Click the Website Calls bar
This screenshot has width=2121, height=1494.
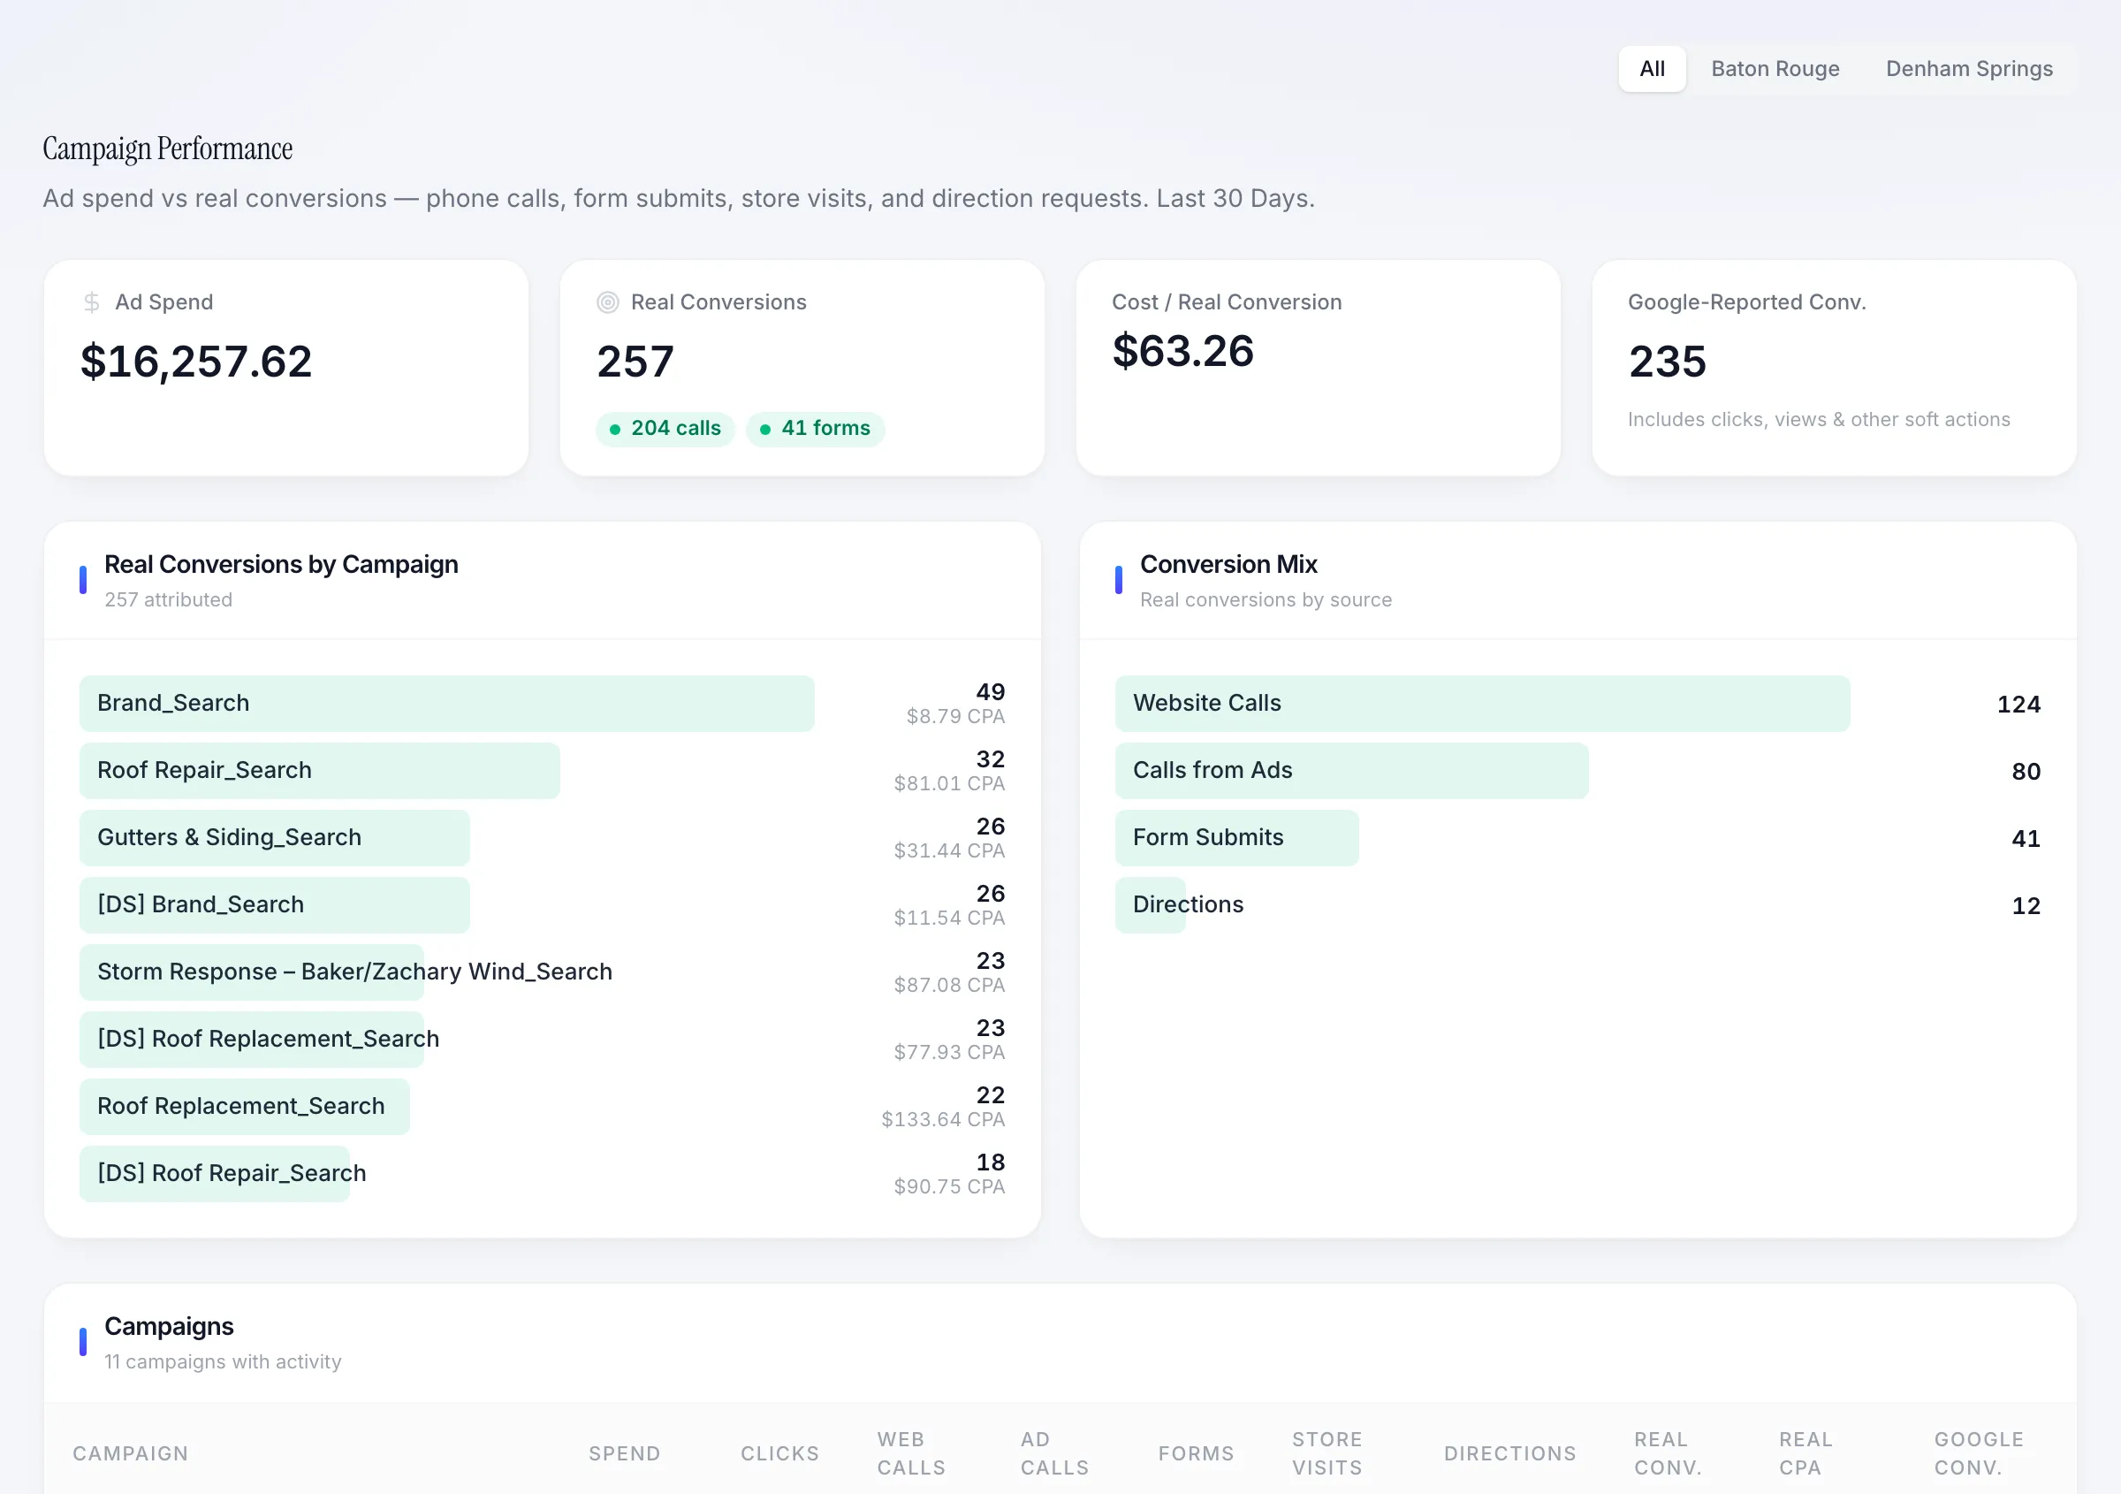pos(1482,703)
